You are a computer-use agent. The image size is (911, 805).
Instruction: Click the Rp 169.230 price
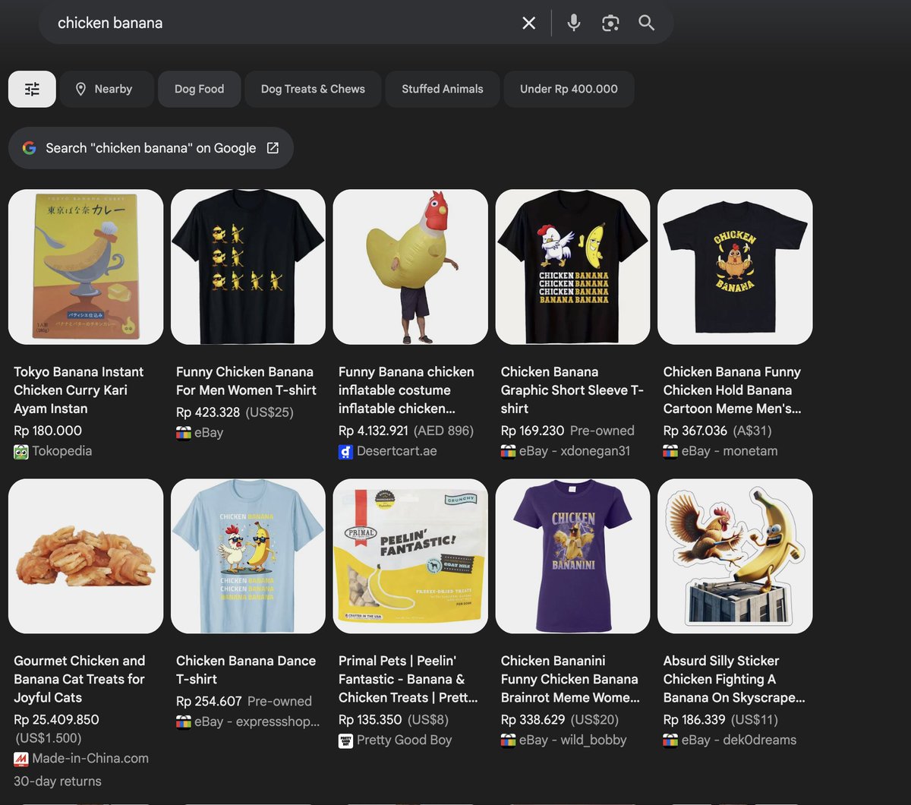coord(532,431)
